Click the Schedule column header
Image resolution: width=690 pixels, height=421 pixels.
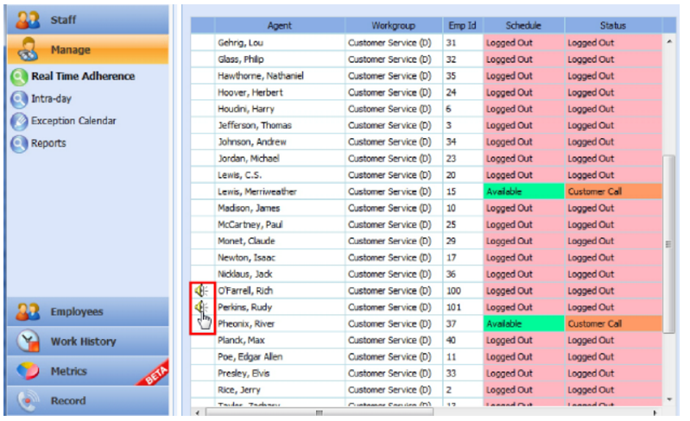[x=523, y=26]
